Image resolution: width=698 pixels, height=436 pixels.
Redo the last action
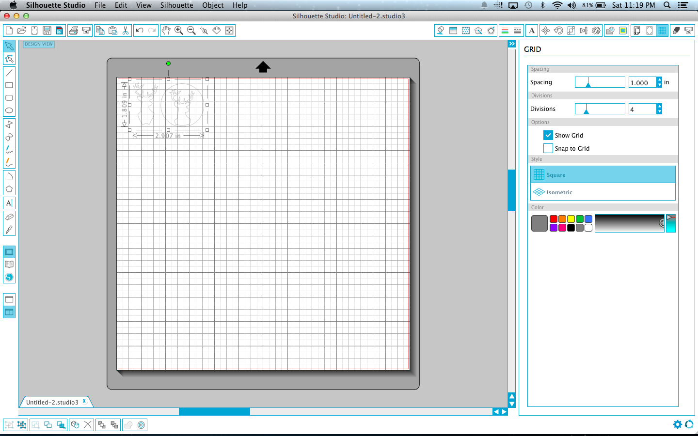click(152, 31)
